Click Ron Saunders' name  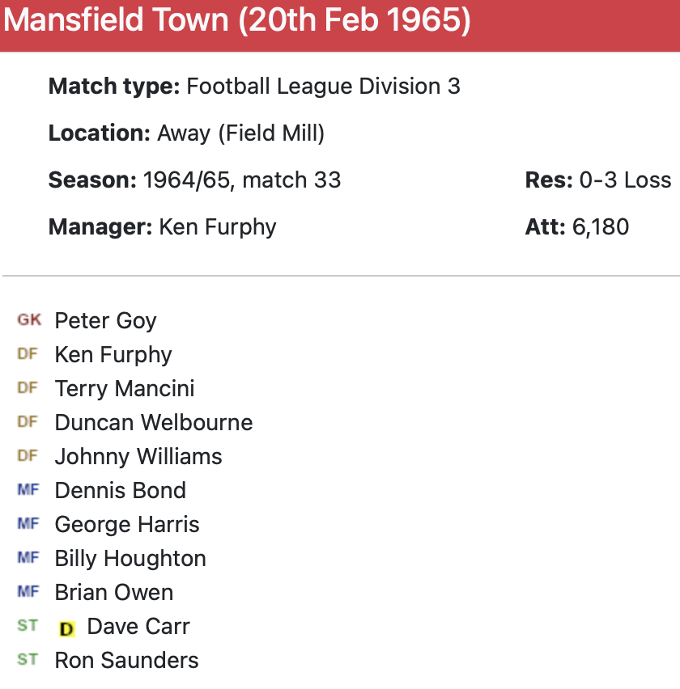126,661
